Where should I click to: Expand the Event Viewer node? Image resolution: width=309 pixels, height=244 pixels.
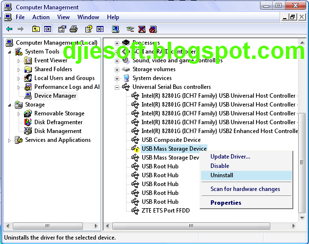(x=19, y=61)
